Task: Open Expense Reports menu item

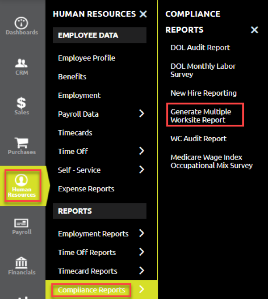Action: point(86,189)
